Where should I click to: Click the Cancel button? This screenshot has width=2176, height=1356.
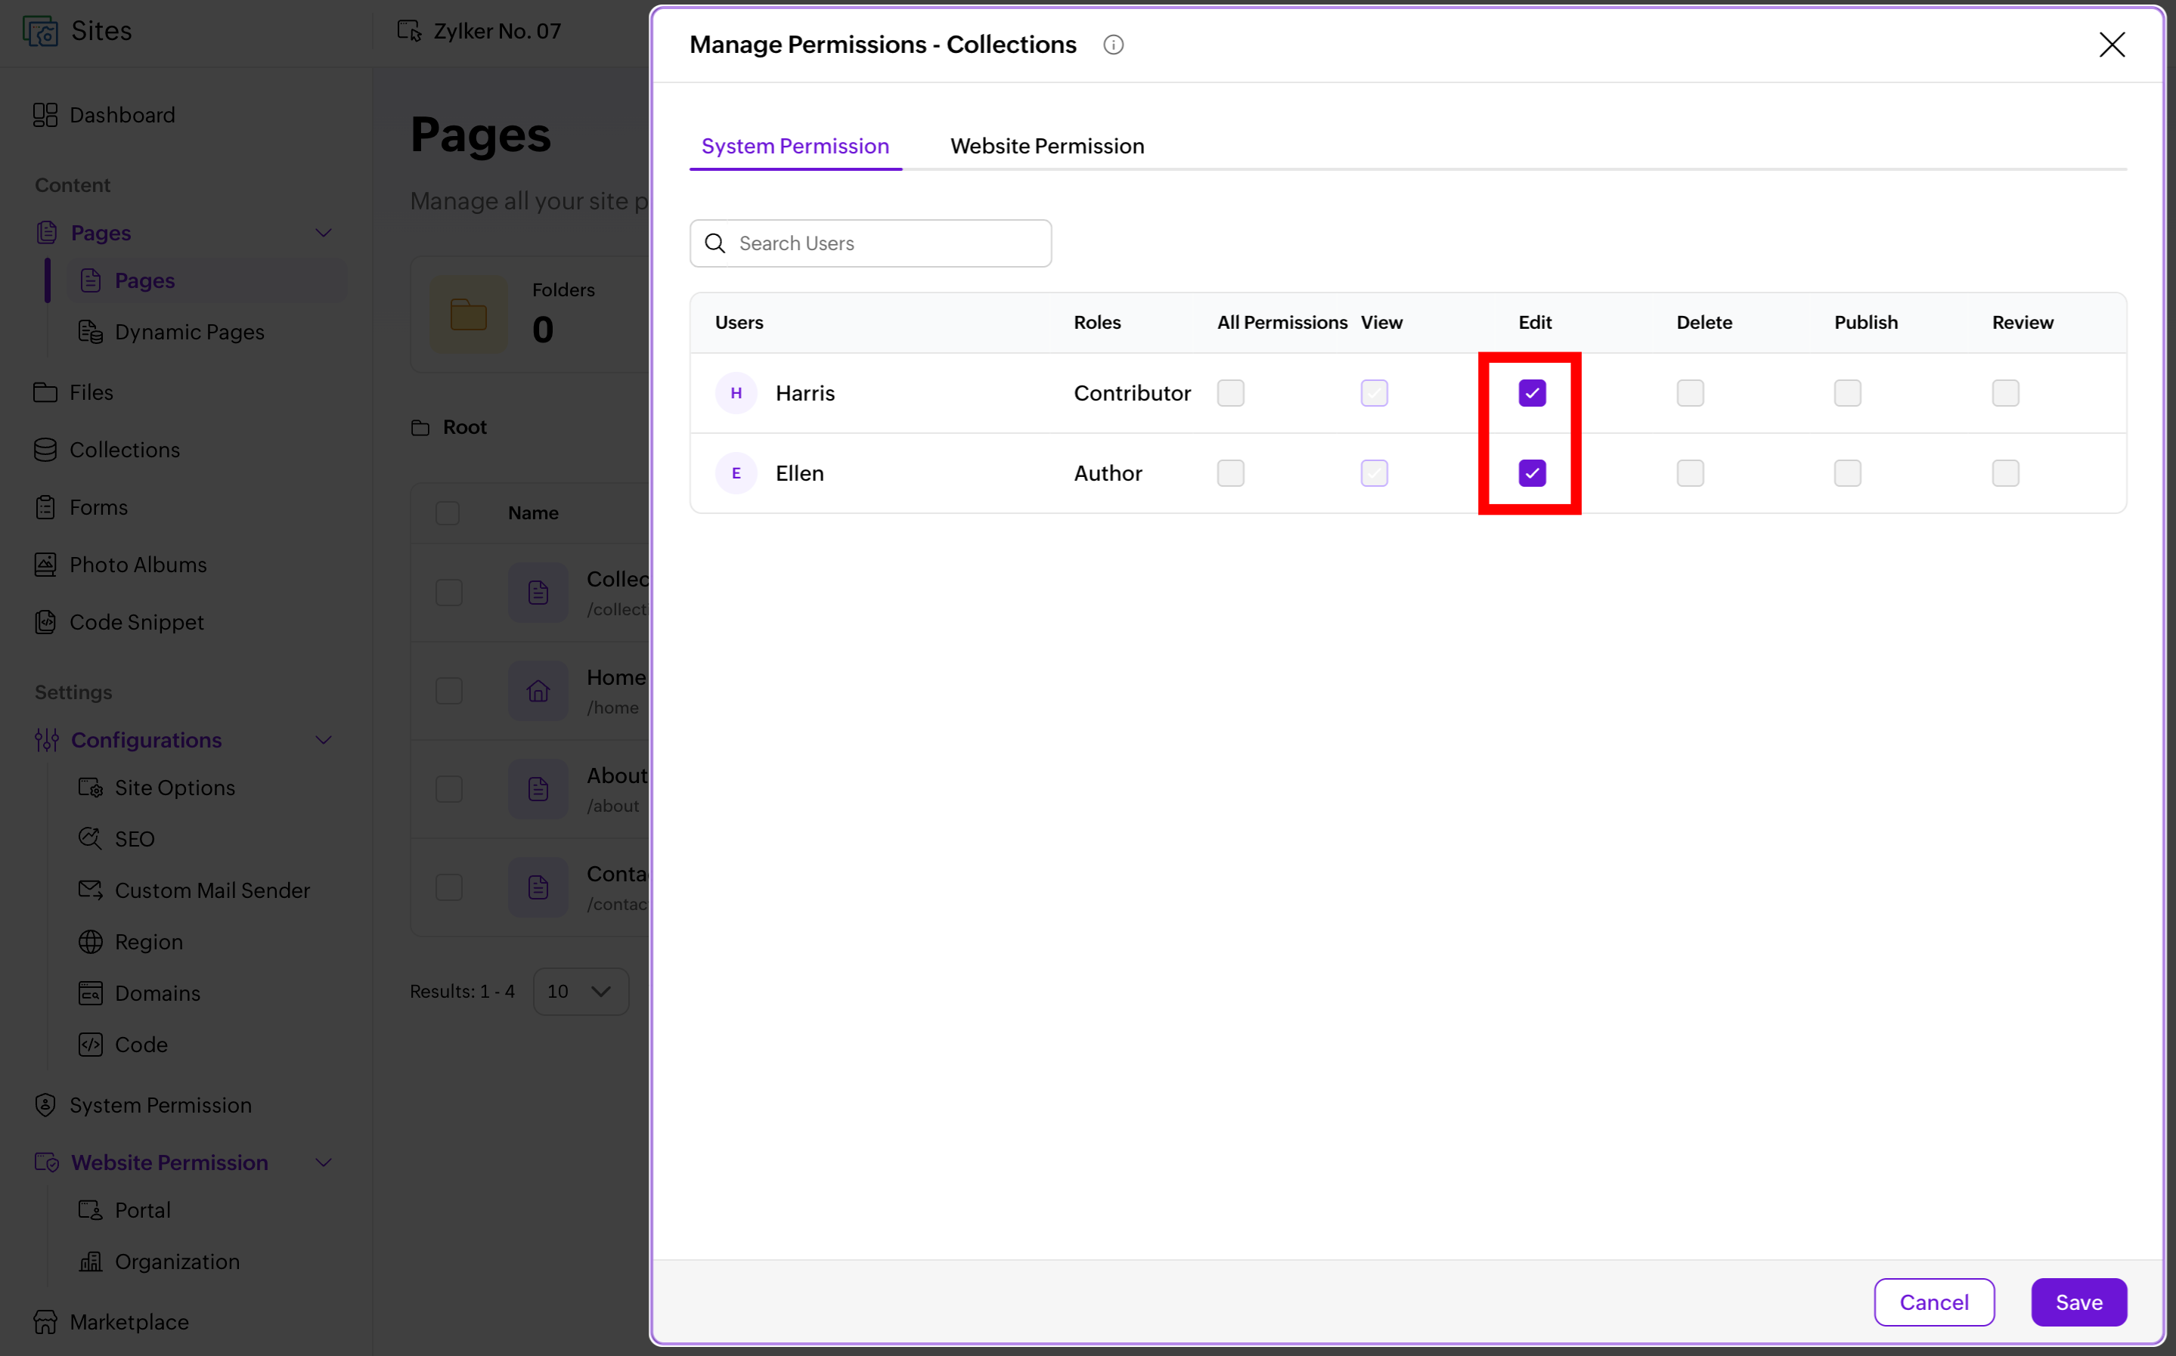coord(1934,1302)
